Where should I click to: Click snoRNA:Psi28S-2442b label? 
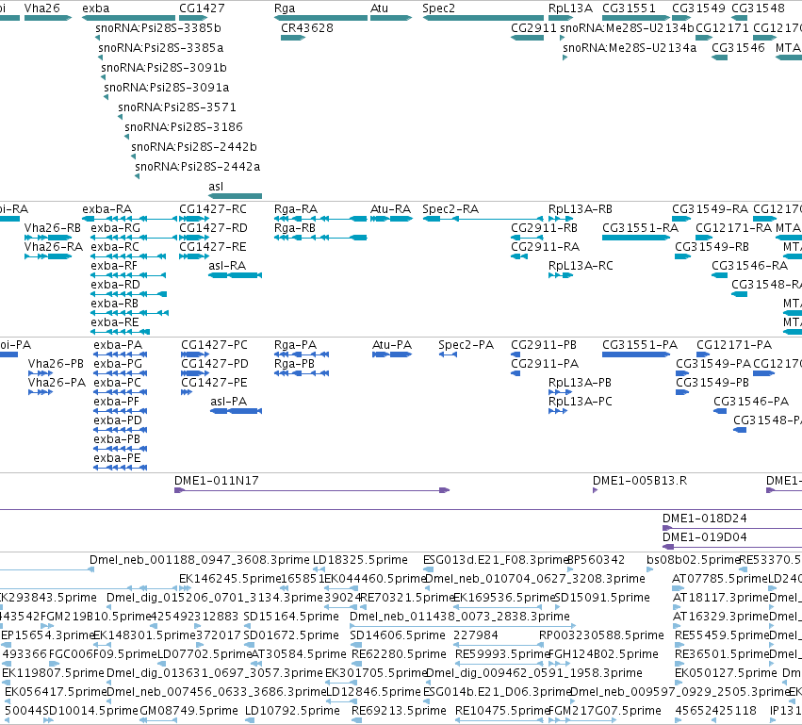point(194,147)
